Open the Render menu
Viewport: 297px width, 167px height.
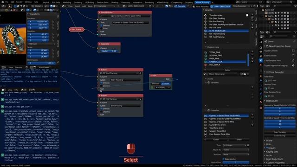19,2
